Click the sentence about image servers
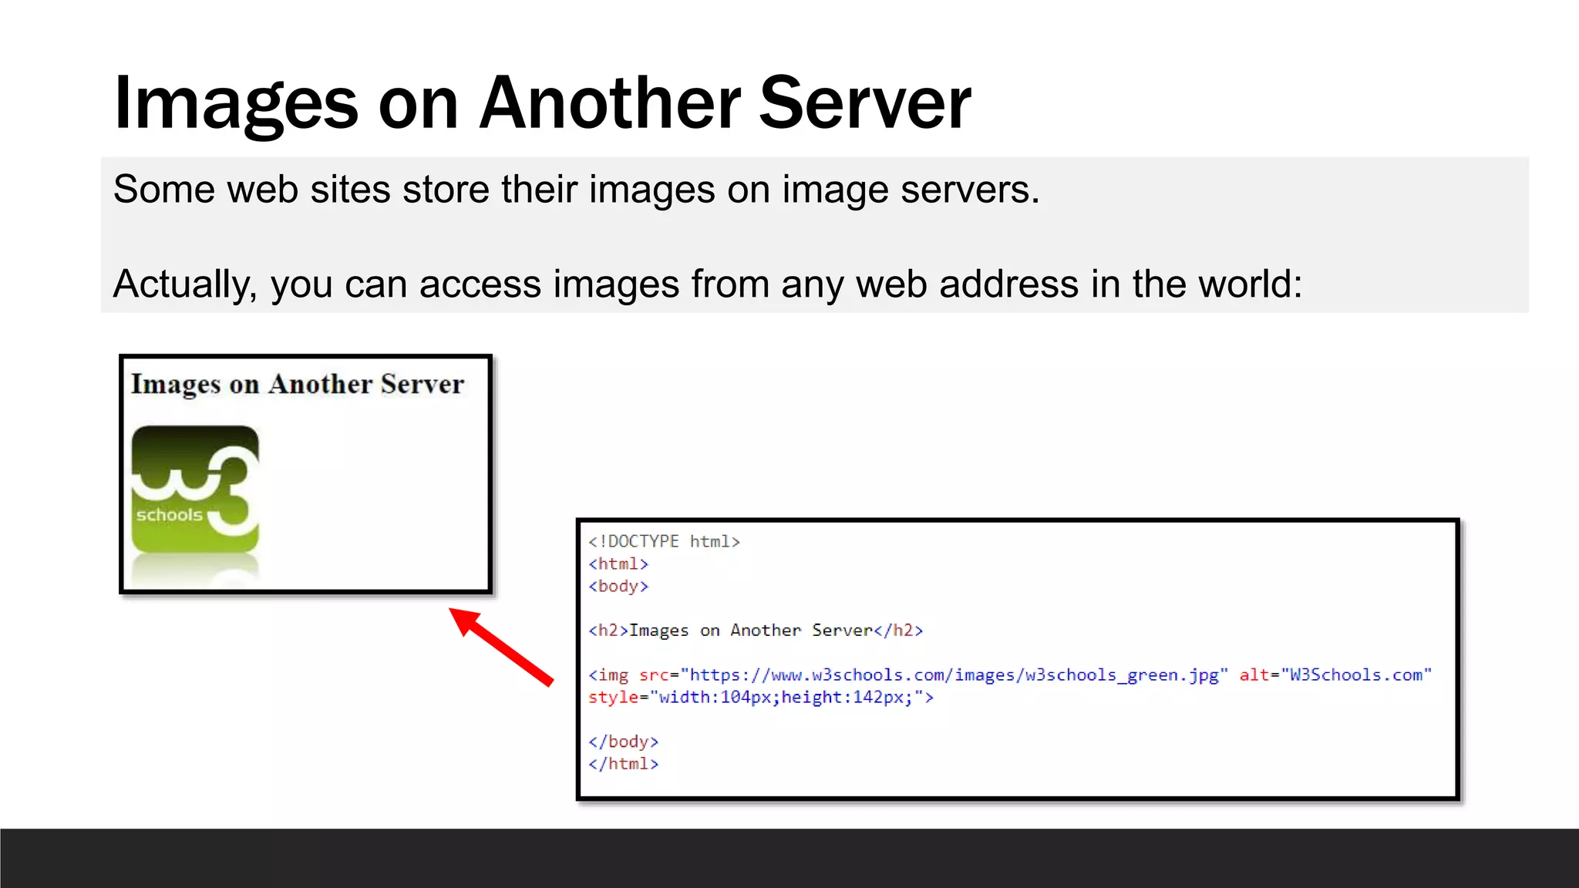 (x=576, y=190)
